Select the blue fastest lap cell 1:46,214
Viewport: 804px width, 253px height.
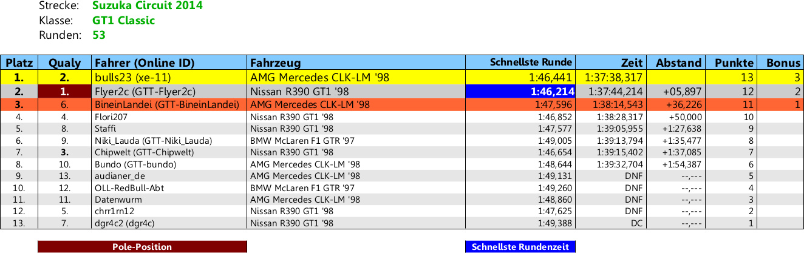click(x=520, y=92)
